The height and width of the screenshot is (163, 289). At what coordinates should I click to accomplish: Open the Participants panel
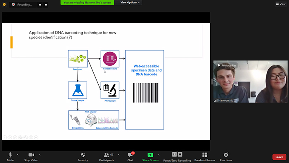coord(107,157)
